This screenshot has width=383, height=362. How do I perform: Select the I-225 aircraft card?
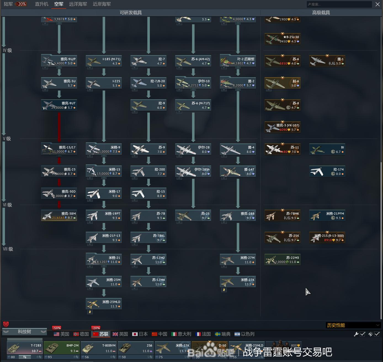click(x=104, y=83)
